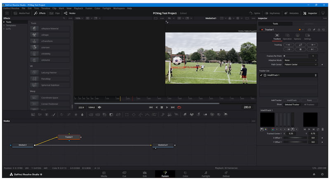Add the vShape tool from Effects
The width and height of the screenshot is (330, 180).
(x=50, y=35)
